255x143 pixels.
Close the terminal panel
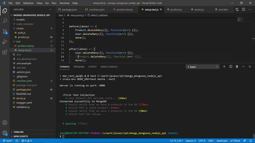(250, 67)
